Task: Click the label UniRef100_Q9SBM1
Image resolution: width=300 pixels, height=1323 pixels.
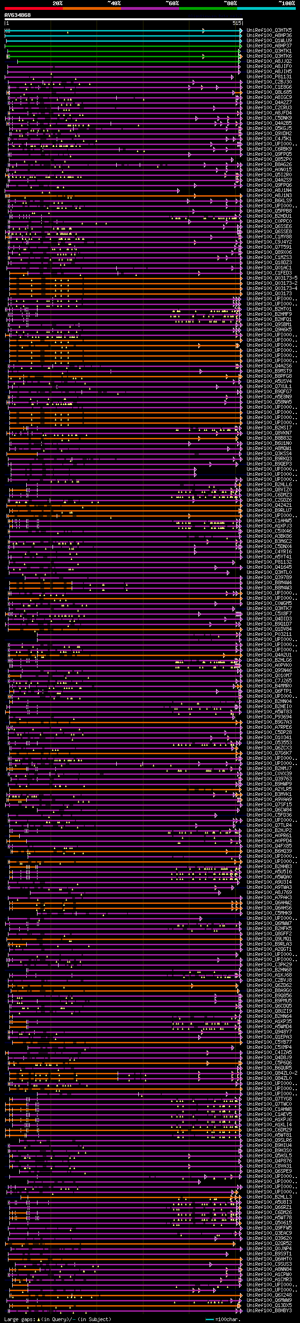Action: point(269,325)
